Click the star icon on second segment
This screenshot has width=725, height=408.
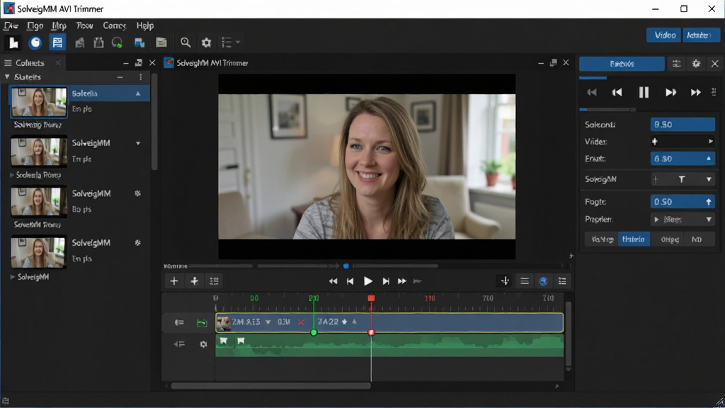click(345, 322)
